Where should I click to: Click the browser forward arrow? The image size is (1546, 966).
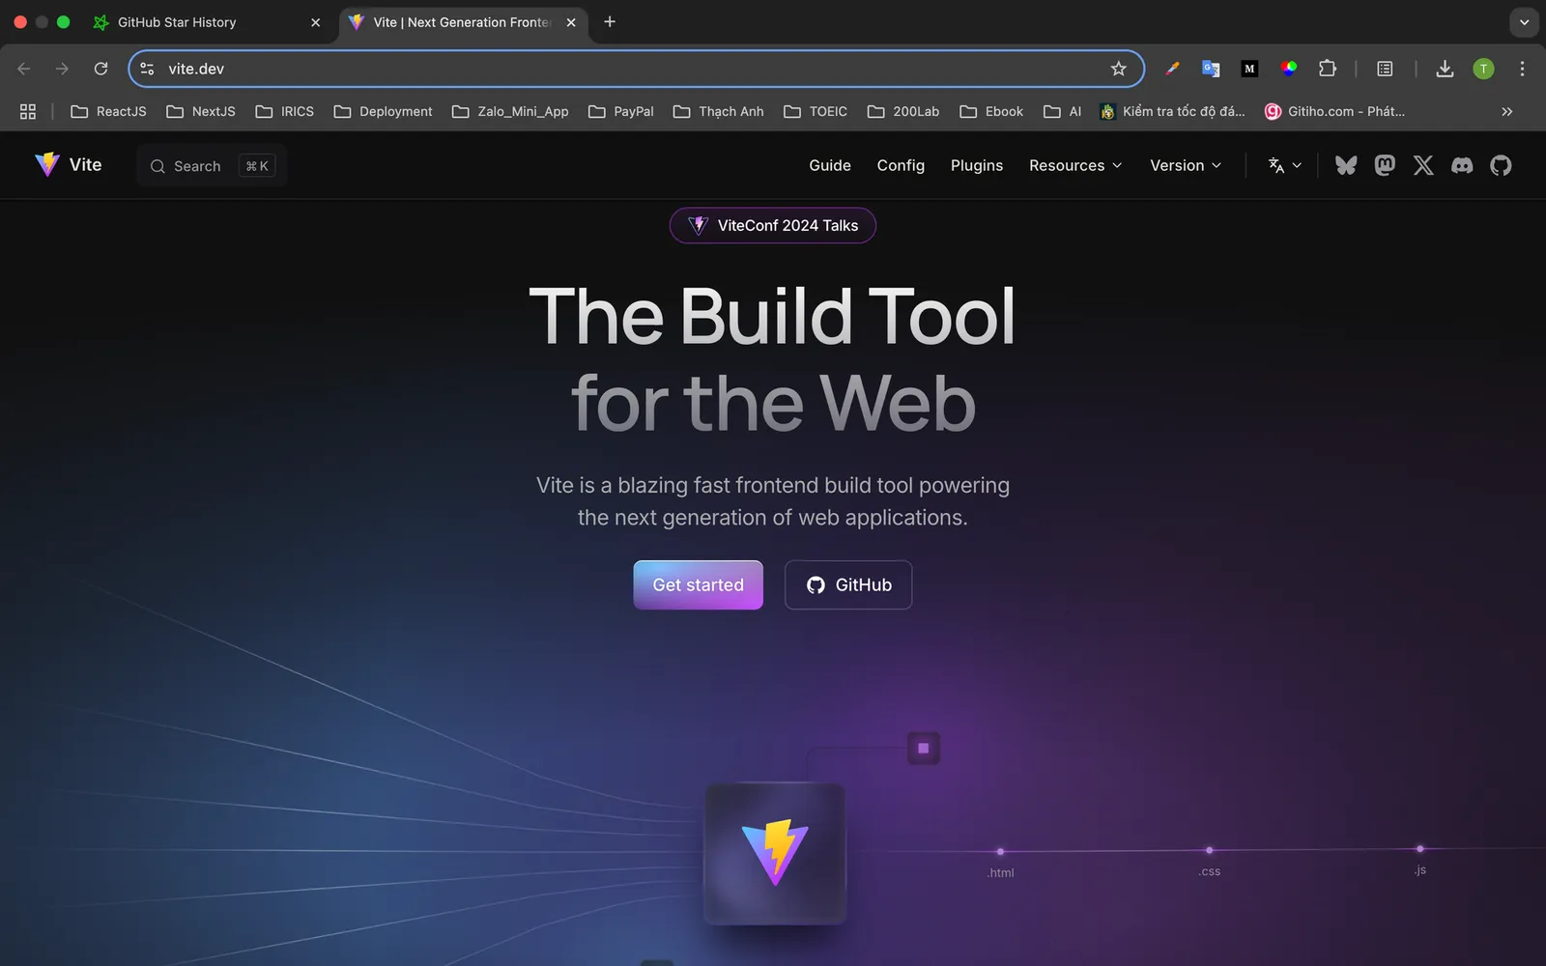tap(62, 69)
